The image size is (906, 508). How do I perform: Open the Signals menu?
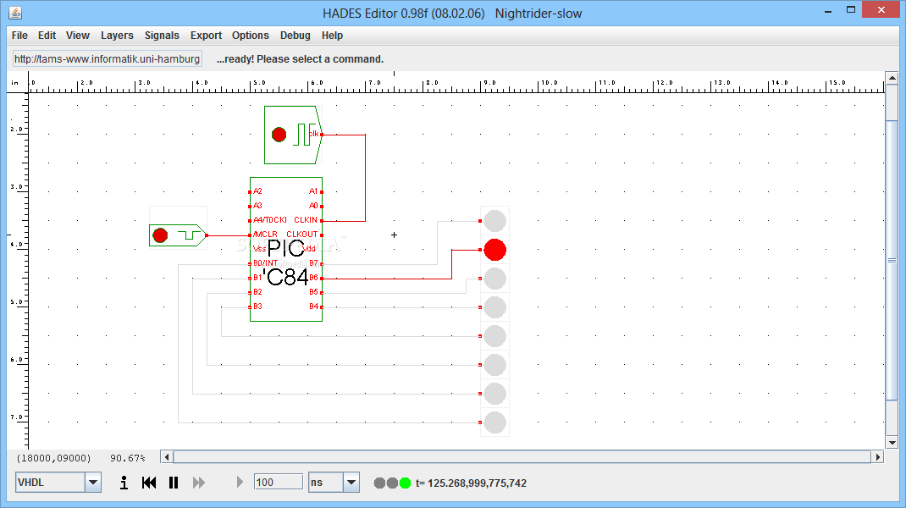point(162,36)
